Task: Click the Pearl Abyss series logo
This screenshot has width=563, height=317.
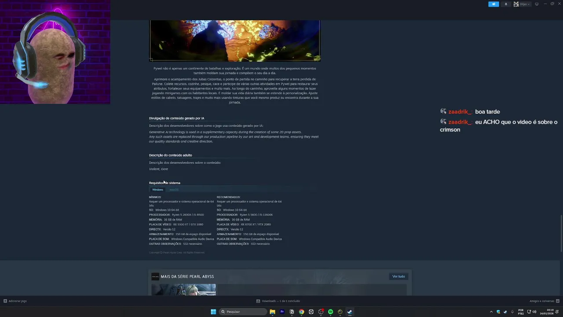Action: [155, 276]
